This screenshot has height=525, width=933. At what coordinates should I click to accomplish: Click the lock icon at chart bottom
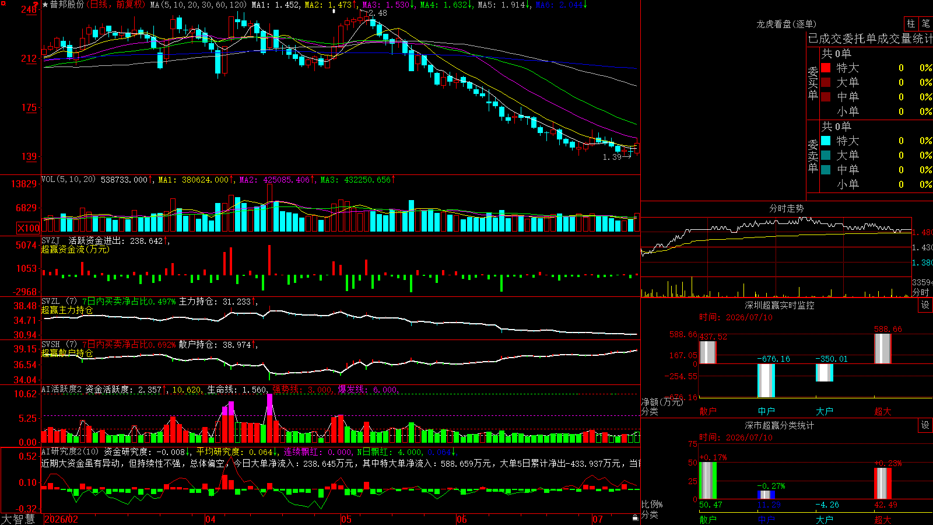click(x=635, y=517)
